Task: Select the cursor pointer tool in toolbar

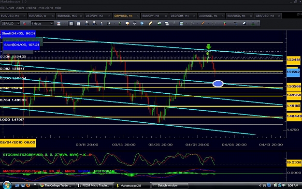Action: point(101,24)
